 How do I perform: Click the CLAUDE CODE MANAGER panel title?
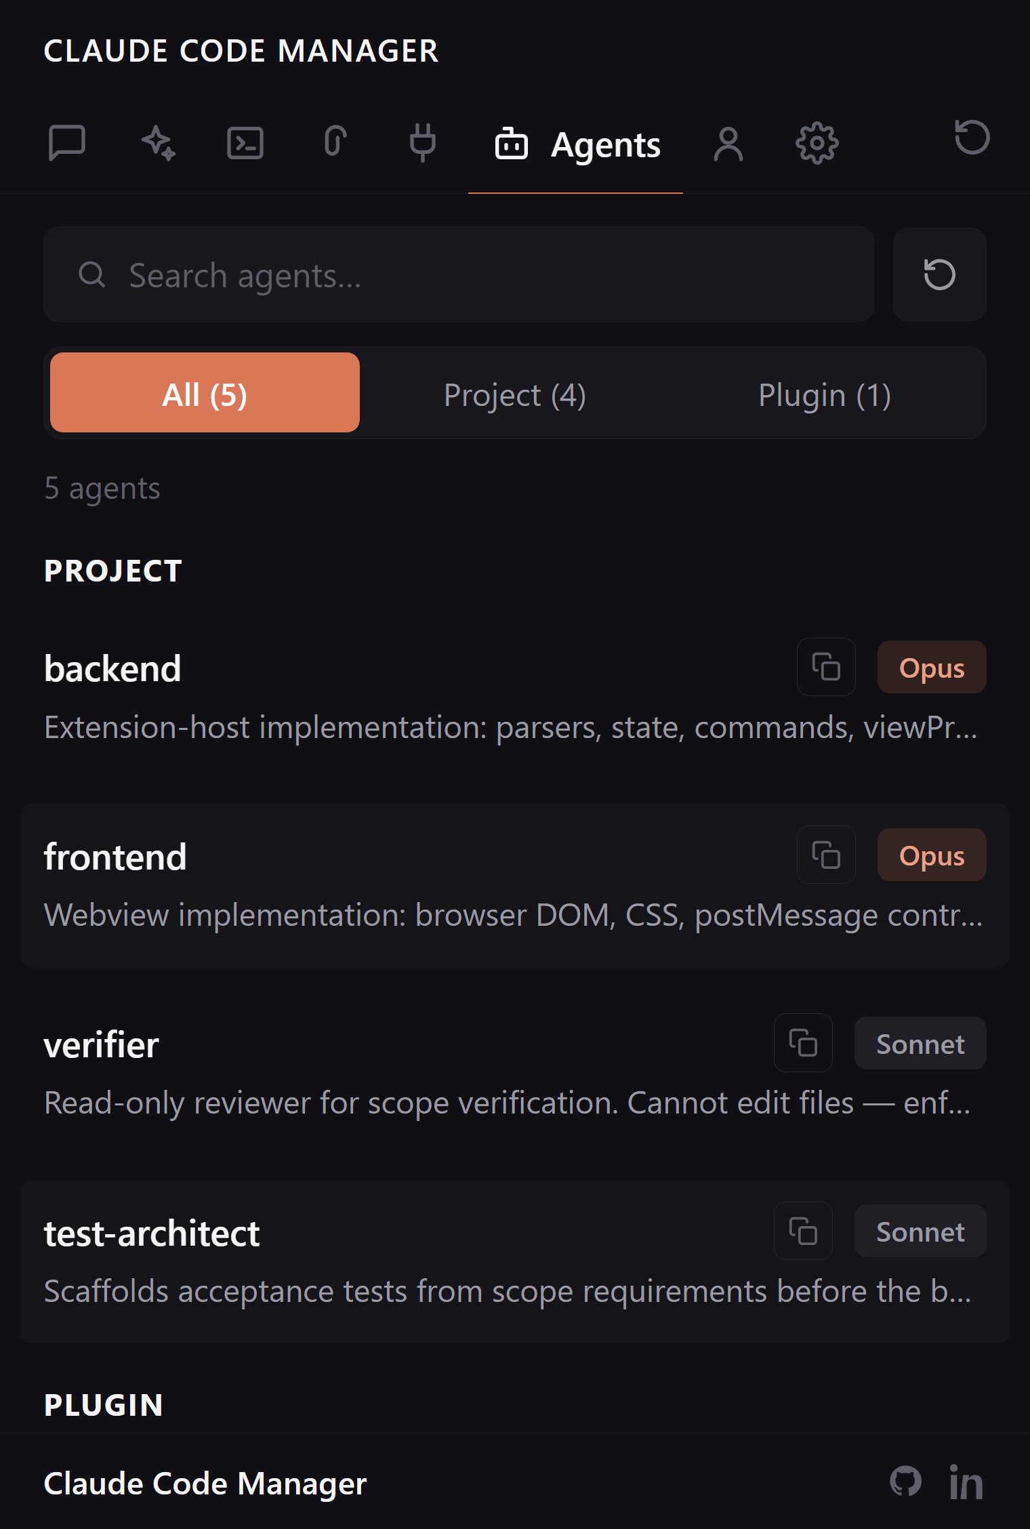coord(241,51)
